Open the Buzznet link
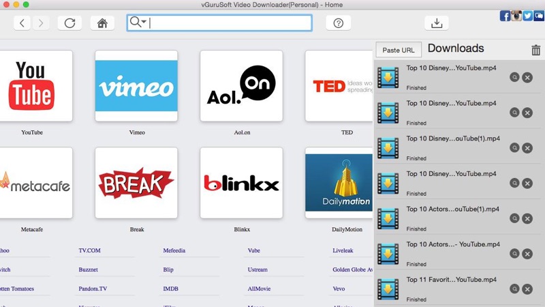The image size is (545, 307). (x=88, y=269)
